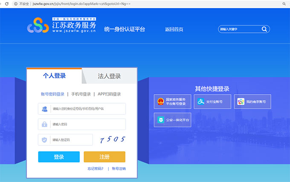Click the 公安一体化平台 shield icon

tap(160, 120)
